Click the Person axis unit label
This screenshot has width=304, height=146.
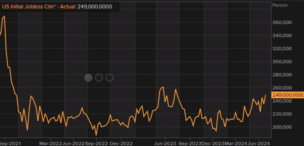[x=280, y=5]
